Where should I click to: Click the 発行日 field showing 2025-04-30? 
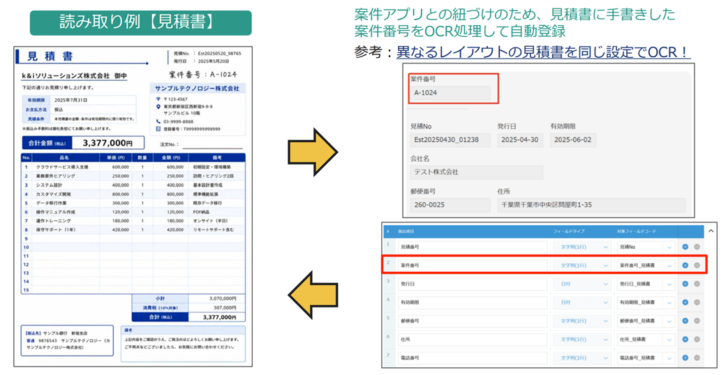pos(520,139)
